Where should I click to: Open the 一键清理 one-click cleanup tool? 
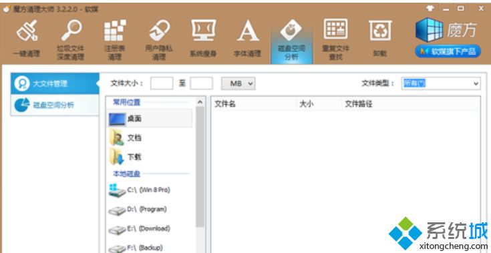click(x=27, y=39)
